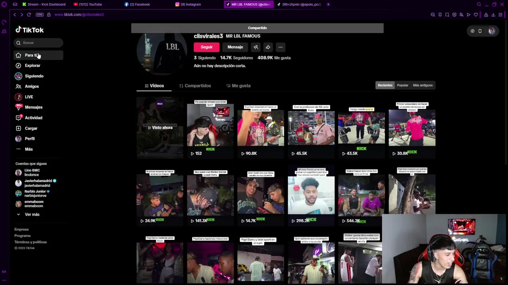The width and height of the screenshot is (508, 285).
Task: Open the video with 43.5K views
Action: pos(362,127)
